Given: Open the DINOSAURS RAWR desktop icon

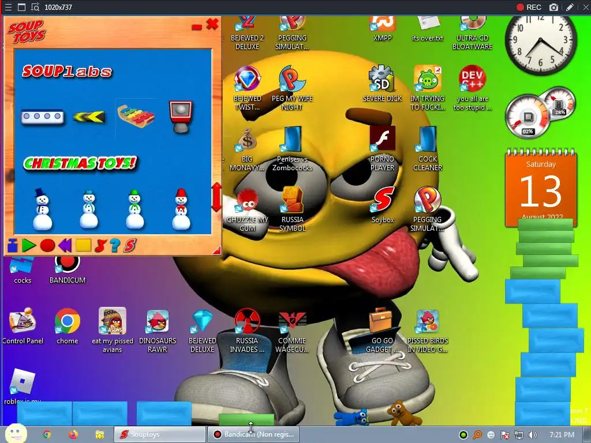Looking at the screenshot, I should pyautogui.click(x=158, y=331).
